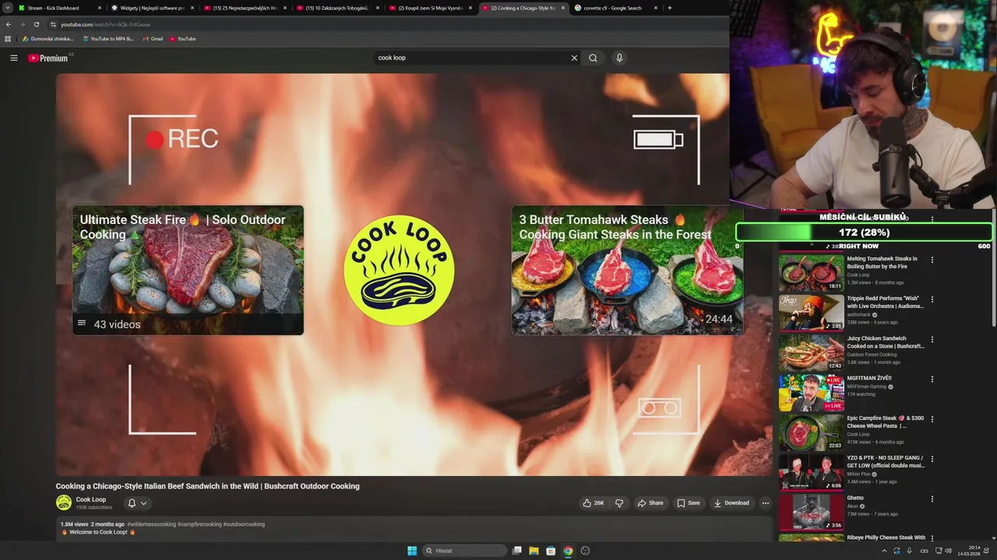Click browser back arrow
Image resolution: width=997 pixels, height=560 pixels.
(9, 24)
